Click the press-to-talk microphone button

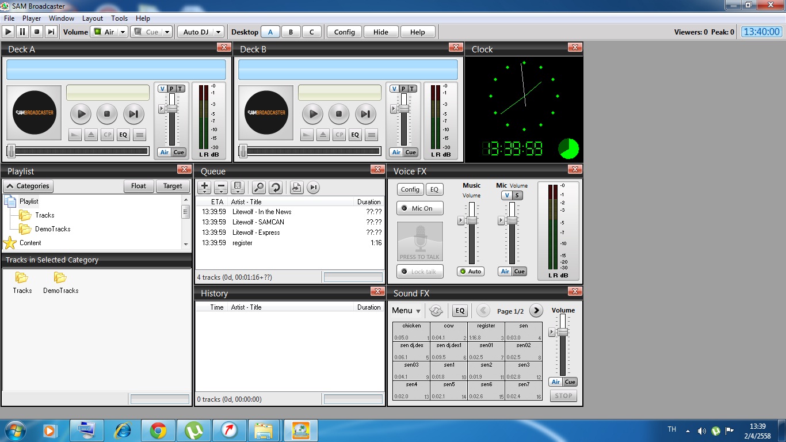coord(420,242)
